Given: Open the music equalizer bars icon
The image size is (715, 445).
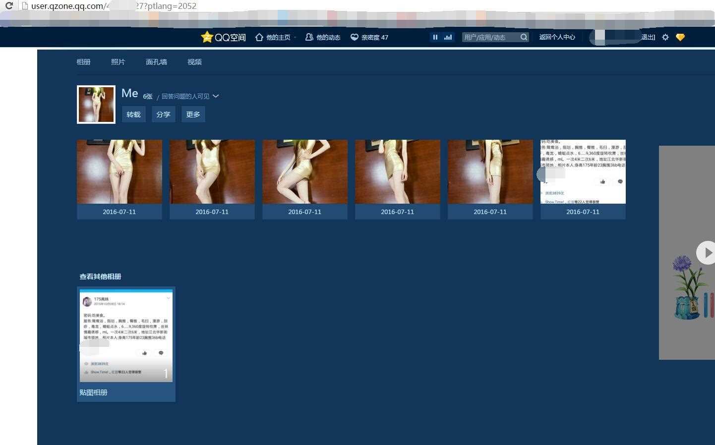Looking at the screenshot, I should pos(448,37).
